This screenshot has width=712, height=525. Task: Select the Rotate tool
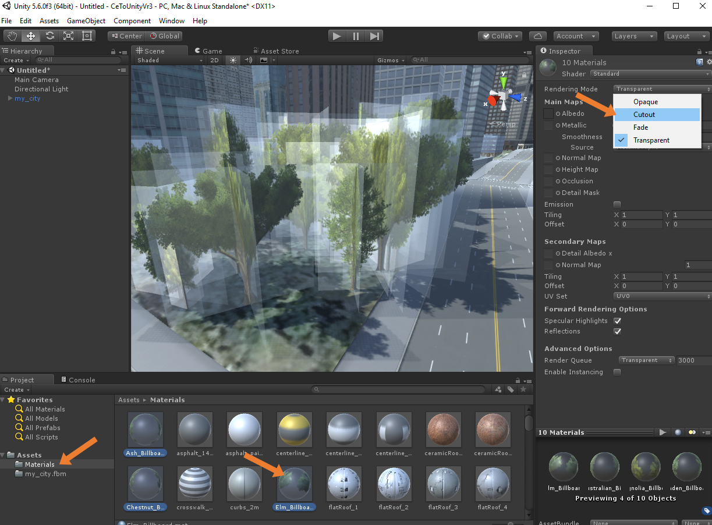pyautogui.click(x=50, y=36)
